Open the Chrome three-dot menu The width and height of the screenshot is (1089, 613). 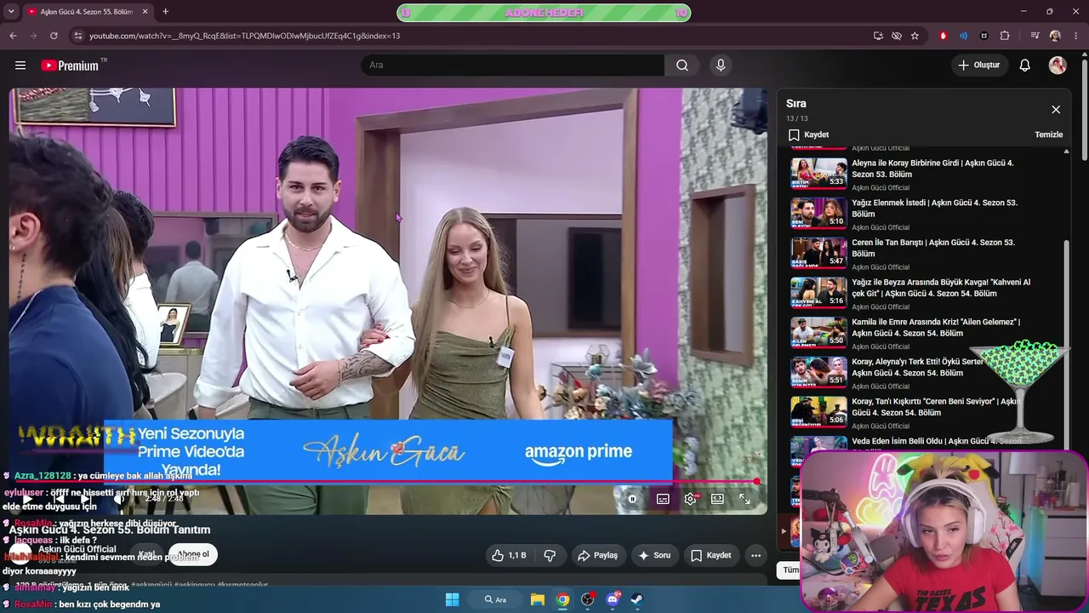point(1075,36)
